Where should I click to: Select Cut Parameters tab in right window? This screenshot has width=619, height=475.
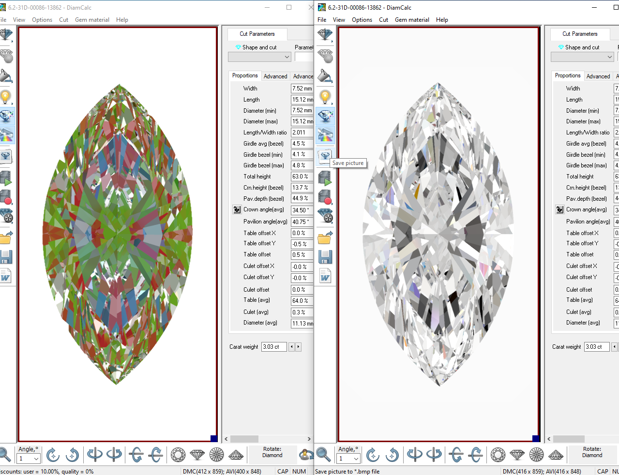click(x=580, y=34)
